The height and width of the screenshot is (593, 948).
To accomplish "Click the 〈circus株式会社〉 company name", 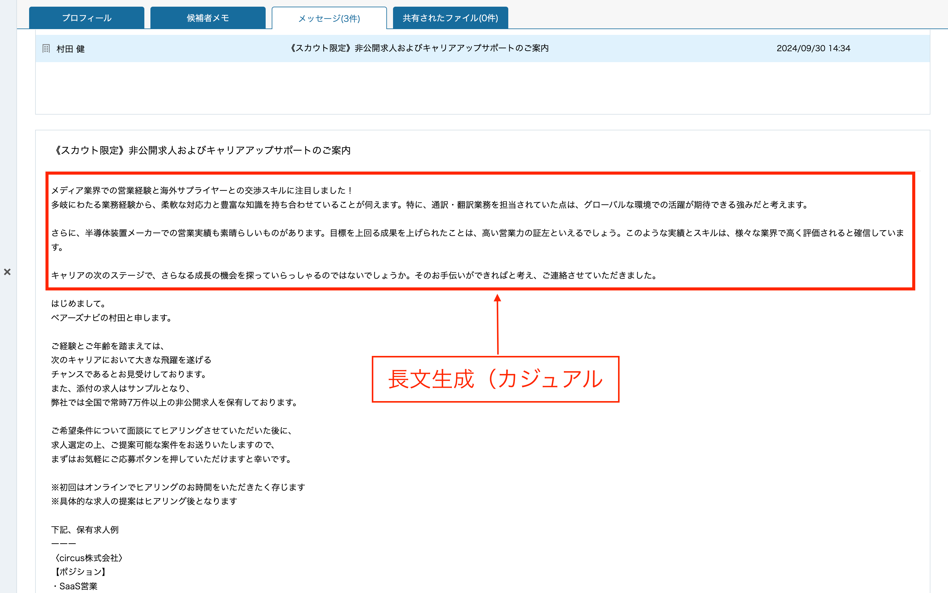I will pyautogui.click(x=88, y=558).
